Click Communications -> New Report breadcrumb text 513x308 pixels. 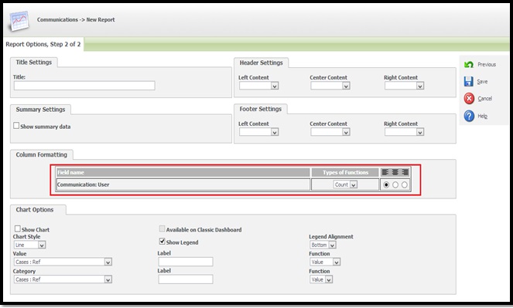[x=76, y=19]
